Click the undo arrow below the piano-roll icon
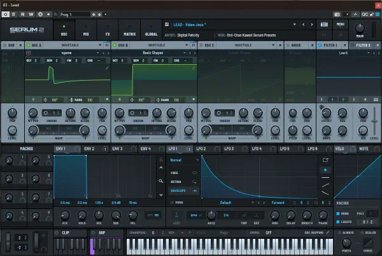 click(x=324, y=36)
